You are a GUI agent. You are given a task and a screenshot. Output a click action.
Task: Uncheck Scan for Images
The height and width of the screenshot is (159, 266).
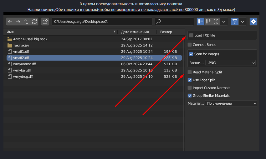click(x=191, y=54)
